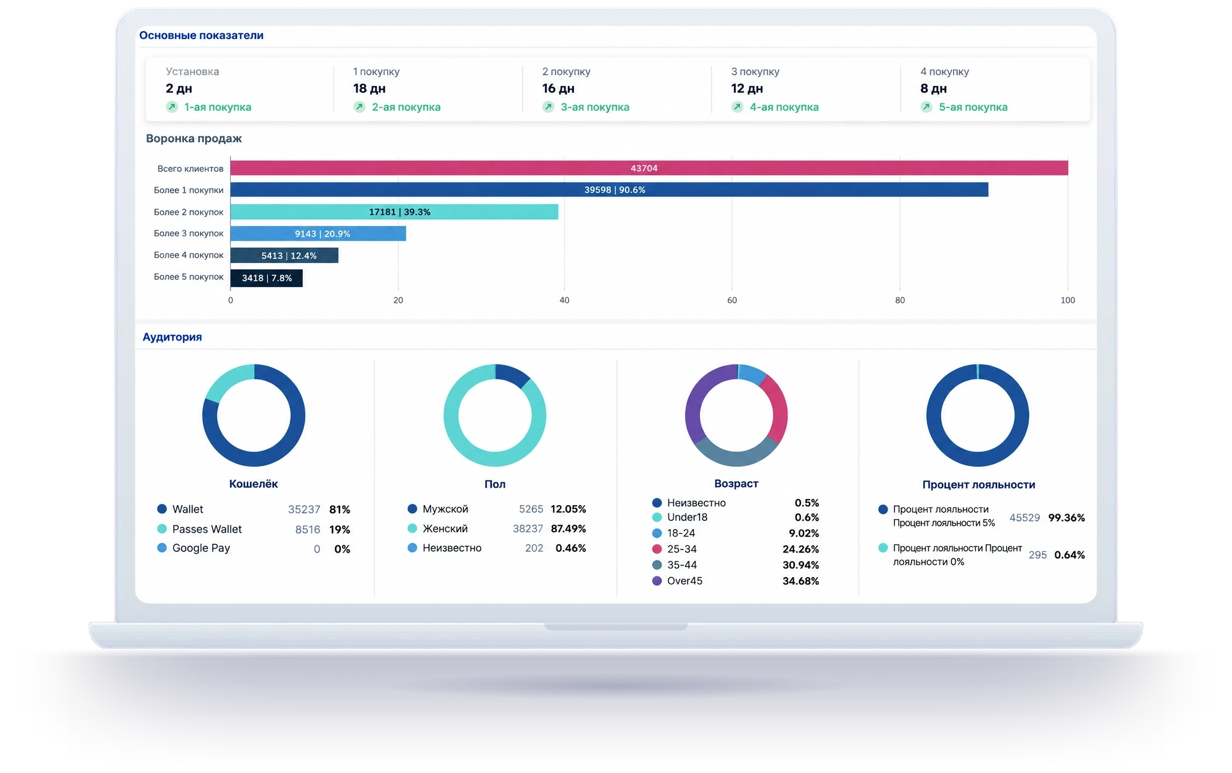Viewport: 1232px width, 773px height.
Task: Click the green arrow icon beside 5-ая покупка
Action: [x=926, y=107]
